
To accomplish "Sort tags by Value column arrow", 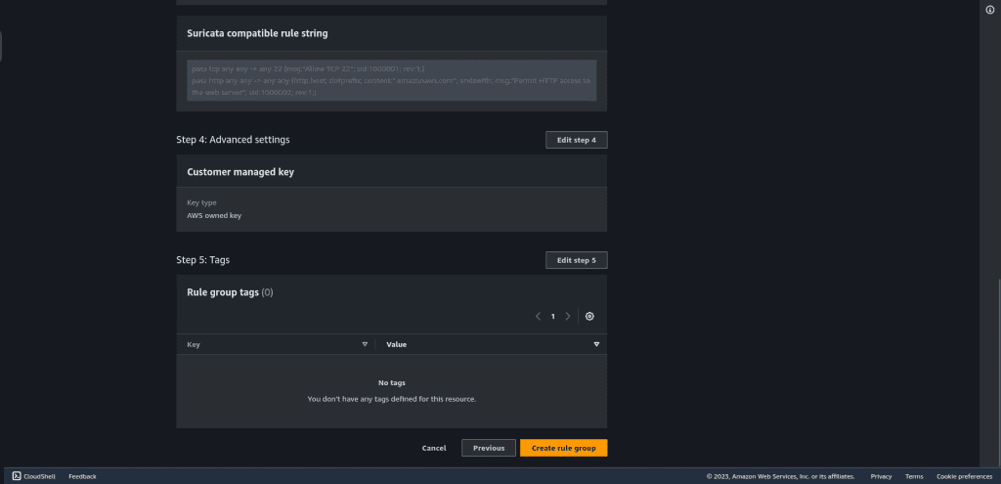I will [x=597, y=344].
